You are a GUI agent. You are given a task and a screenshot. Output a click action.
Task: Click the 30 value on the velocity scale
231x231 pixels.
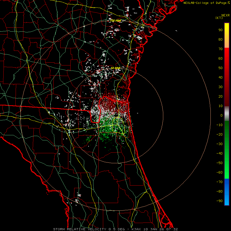220,87
